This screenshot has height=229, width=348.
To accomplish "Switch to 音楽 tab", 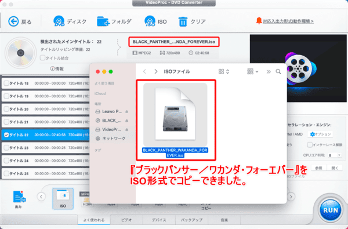I will 224,220.
